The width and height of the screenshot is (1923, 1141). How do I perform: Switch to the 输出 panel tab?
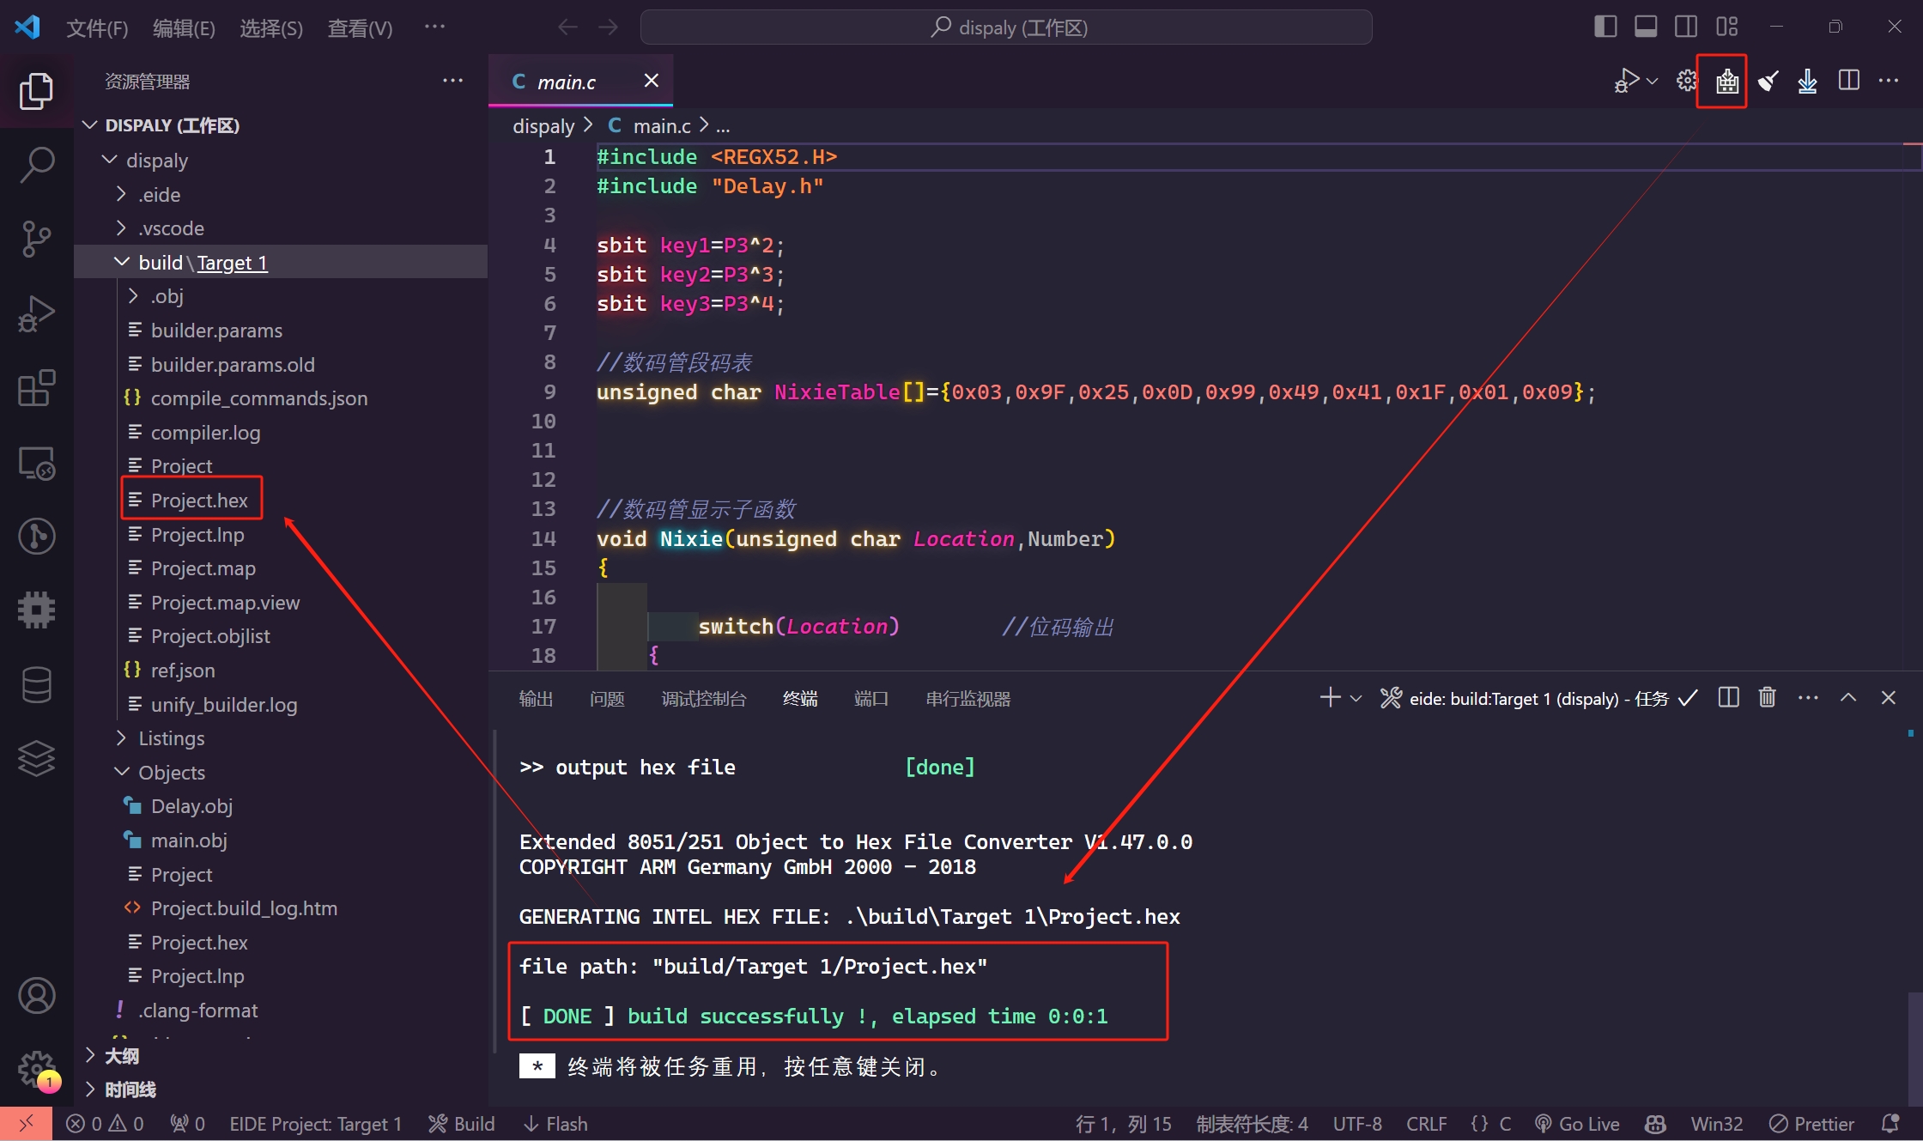coord(536,699)
